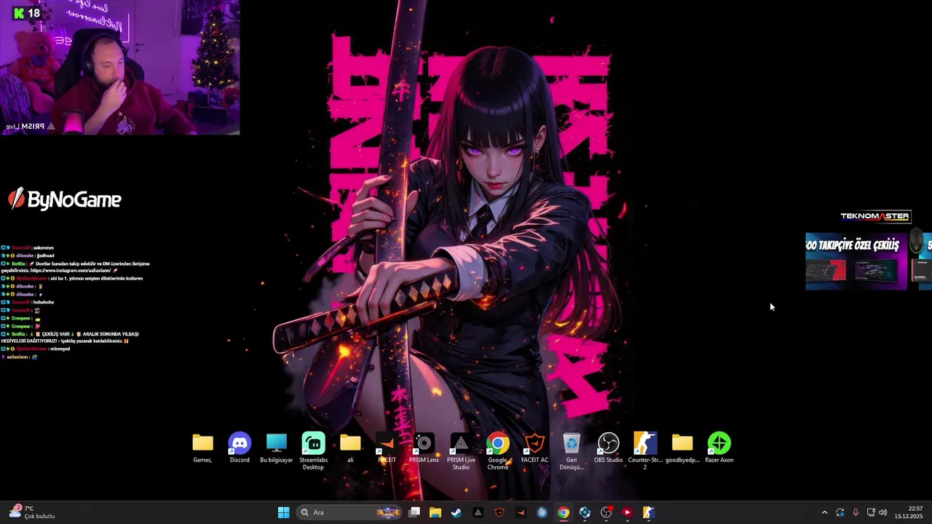Open the volume speaker tray icon
932x524 pixels.
click(x=883, y=512)
